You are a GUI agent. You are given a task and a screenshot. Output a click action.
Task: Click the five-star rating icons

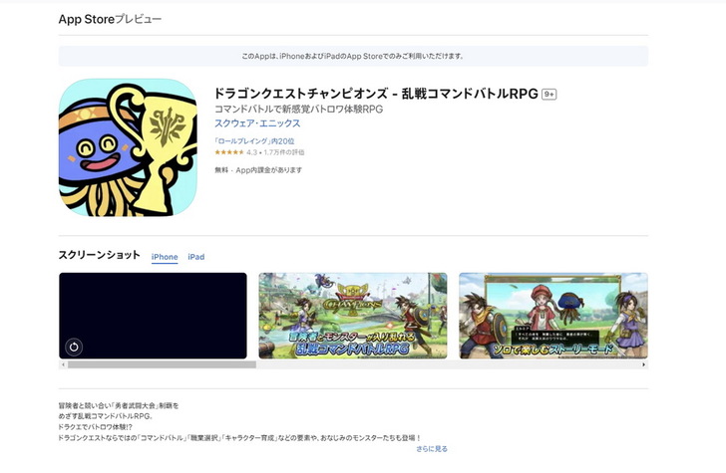click(228, 152)
